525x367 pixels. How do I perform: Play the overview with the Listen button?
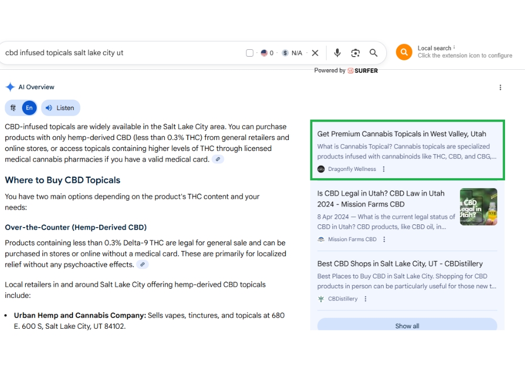point(60,108)
